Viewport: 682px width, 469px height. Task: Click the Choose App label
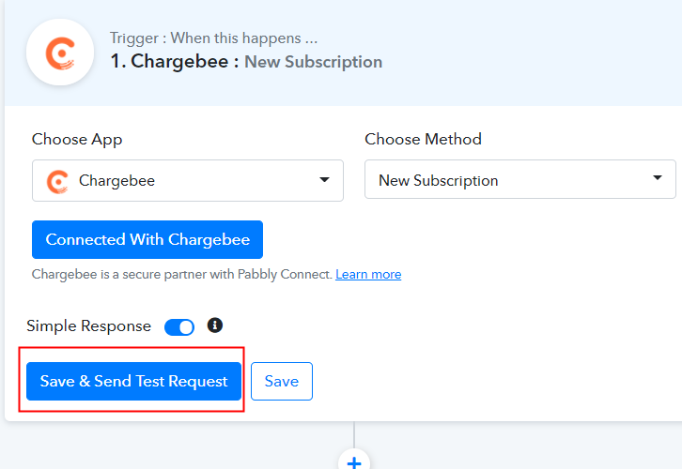click(x=77, y=140)
